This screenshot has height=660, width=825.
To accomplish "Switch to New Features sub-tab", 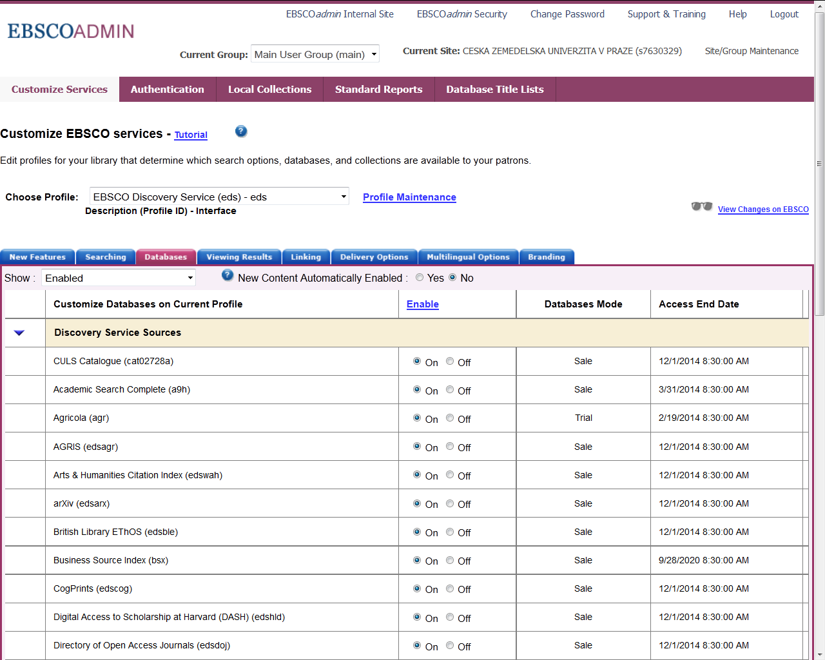I will pos(37,257).
